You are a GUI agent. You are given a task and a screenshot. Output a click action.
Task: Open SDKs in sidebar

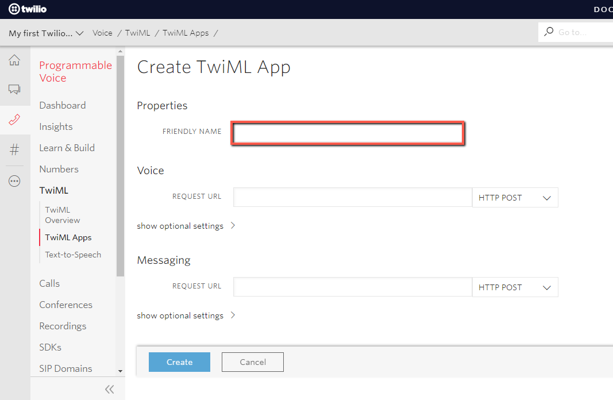pos(51,347)
